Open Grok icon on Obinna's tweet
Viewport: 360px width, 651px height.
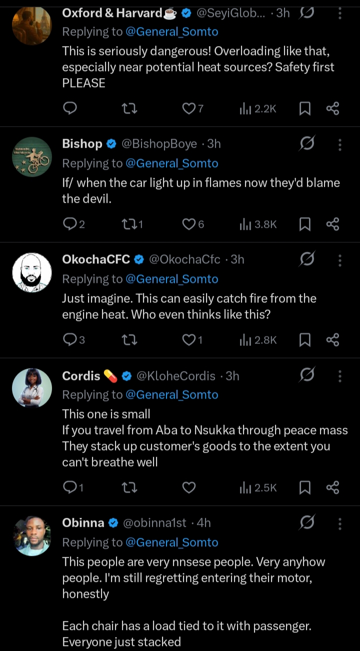[307, 523]
